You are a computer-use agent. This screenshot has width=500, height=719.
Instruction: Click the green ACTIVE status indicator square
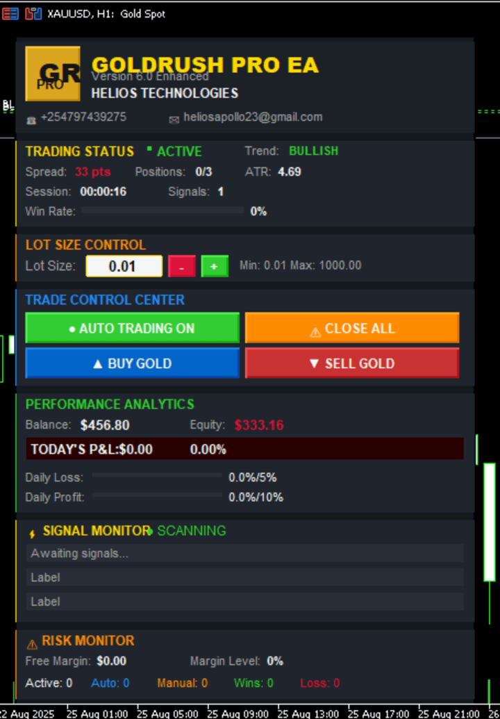point(149,149)
